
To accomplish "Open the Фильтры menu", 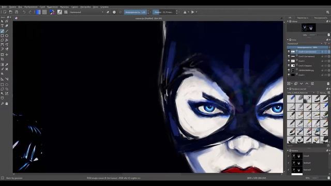I will coord(64,7).
